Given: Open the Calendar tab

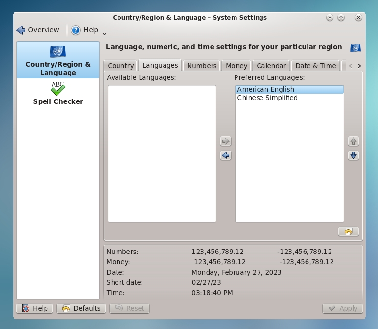Looking at the screenshot, I should (x=271, y=66).
